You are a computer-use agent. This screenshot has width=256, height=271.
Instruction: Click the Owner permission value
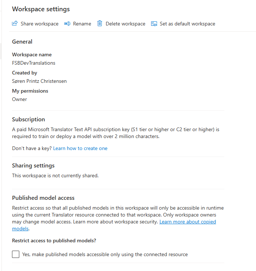pyautogui.click(x=19, y=99)
